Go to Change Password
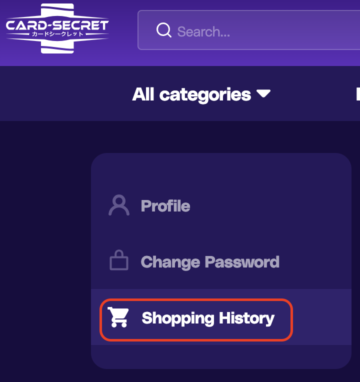 pos(210,262)
